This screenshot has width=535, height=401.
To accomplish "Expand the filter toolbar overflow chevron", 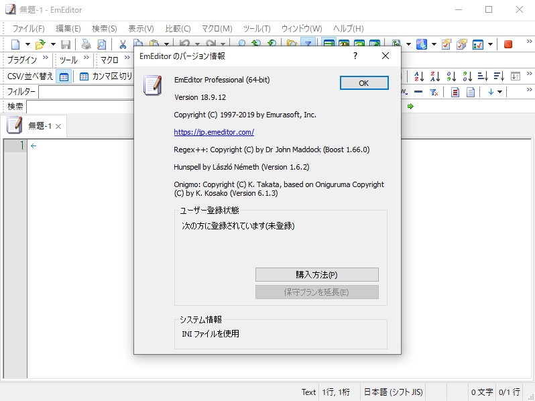I will pos(529,89).
